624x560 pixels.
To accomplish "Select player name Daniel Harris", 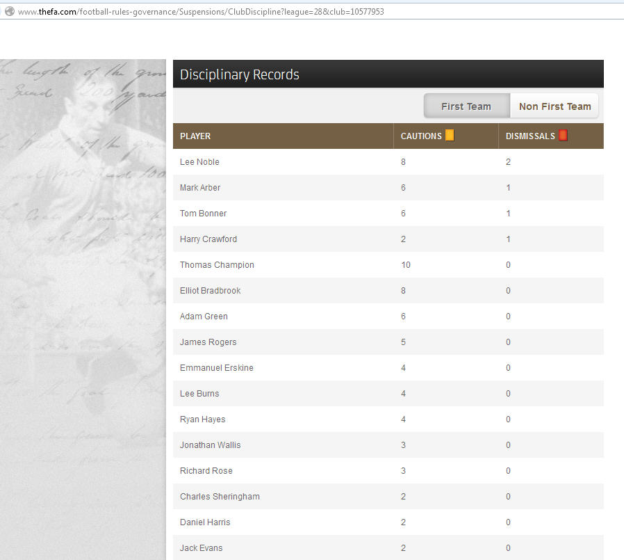I will (x=205, y=522).
